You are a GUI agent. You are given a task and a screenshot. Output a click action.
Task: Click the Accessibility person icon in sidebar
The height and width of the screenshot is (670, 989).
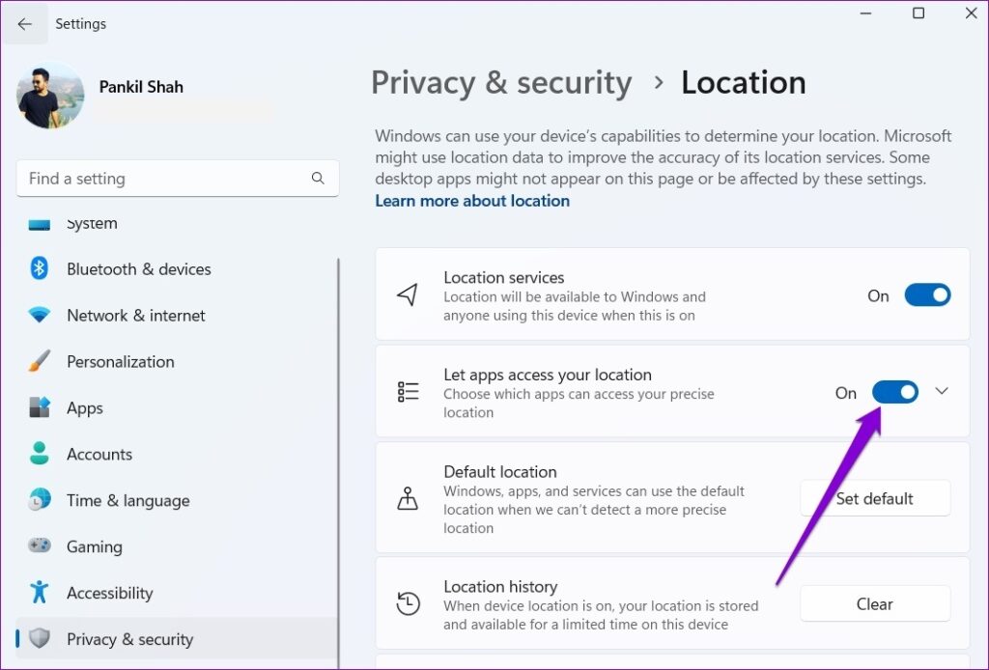(37, 593)
